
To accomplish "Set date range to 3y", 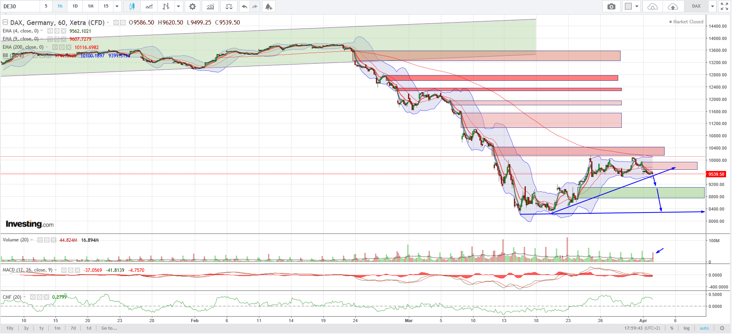I will 26,328.
